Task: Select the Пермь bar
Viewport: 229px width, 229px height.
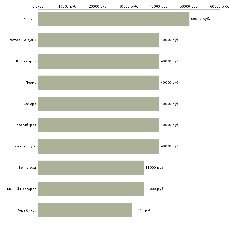Action: pyautogui.click(x=98, y=83)
